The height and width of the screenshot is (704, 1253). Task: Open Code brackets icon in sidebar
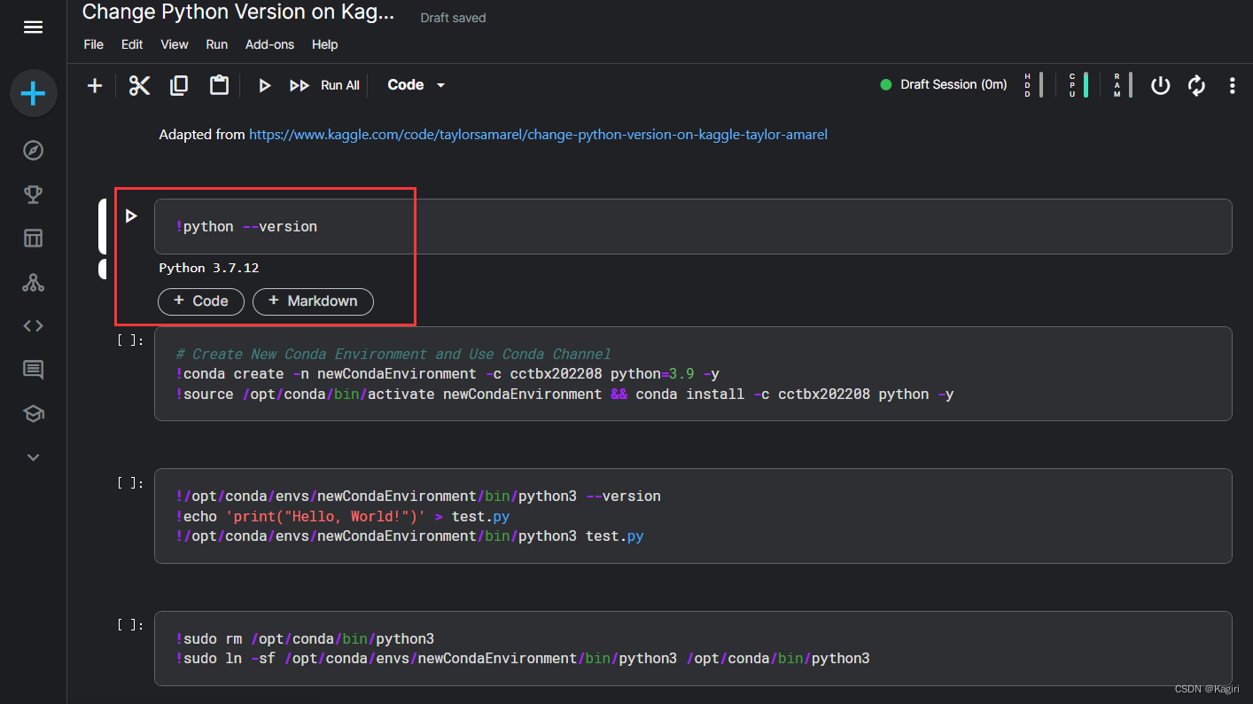33,325
